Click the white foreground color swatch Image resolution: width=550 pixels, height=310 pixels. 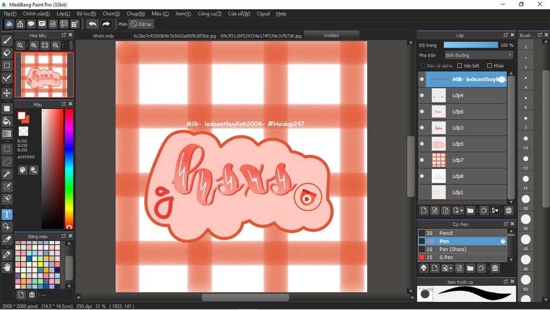point(21,115)
